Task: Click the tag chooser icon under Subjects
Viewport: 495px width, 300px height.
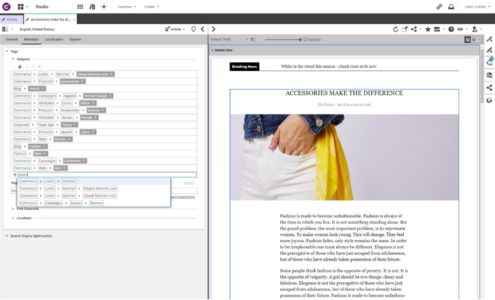Action: 20,66
